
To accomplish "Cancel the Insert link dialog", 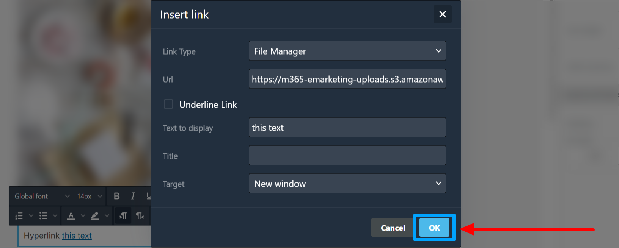I will coord(393,228).
